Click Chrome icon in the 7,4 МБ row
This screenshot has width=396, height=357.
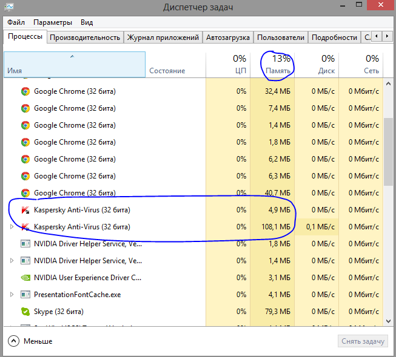point(25,108)
